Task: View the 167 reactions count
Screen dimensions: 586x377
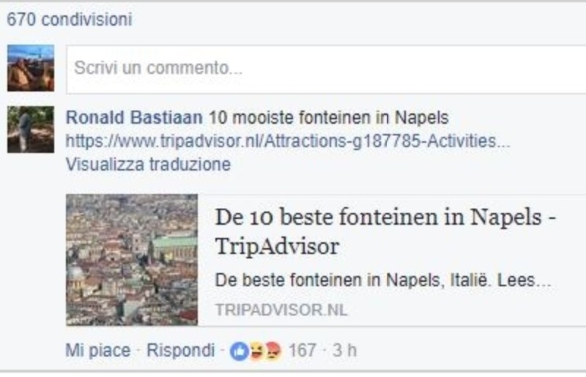Action: 302,351
